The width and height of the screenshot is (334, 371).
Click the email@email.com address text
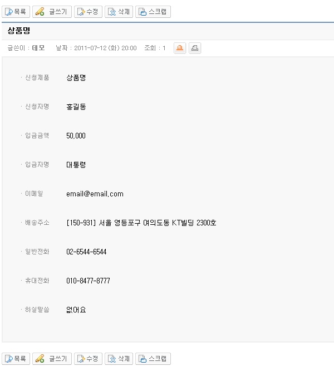tap(95, 194)
